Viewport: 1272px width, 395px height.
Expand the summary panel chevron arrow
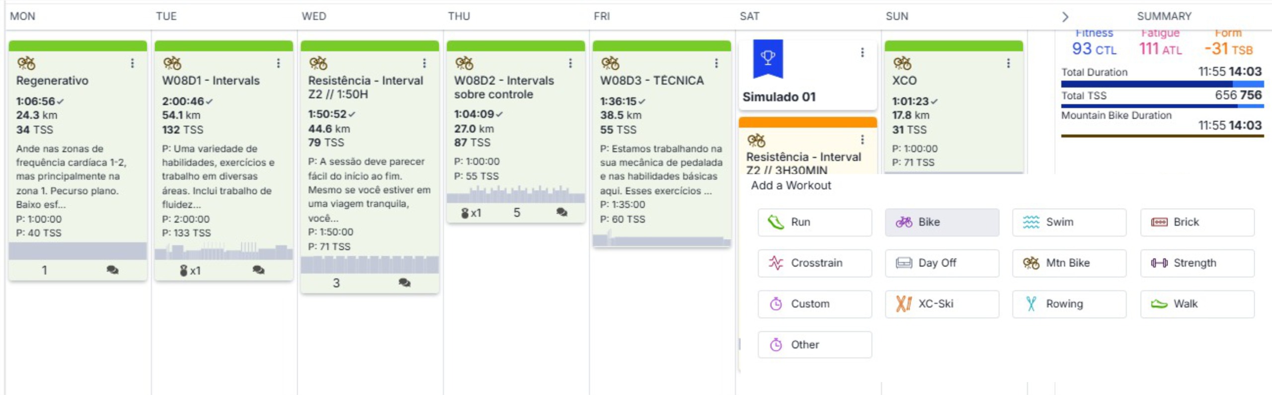coord(1065,17)
